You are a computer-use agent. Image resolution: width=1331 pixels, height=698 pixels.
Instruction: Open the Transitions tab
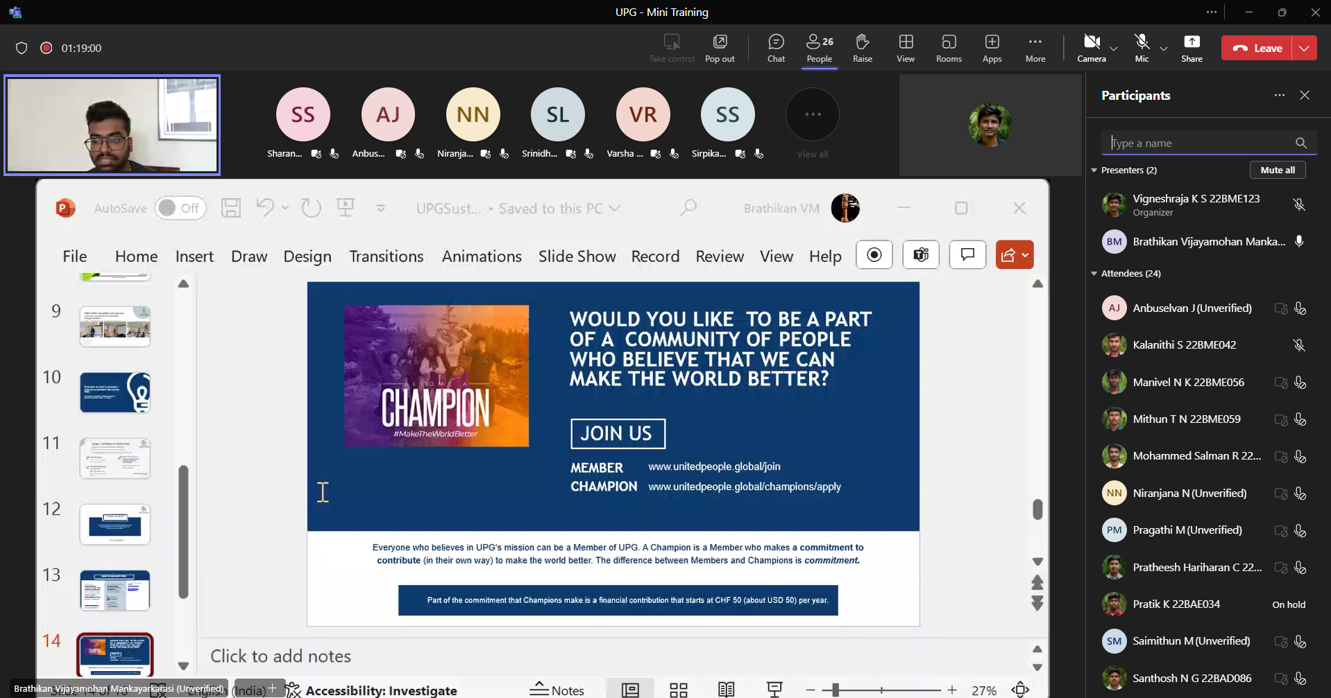pos(387,256)
